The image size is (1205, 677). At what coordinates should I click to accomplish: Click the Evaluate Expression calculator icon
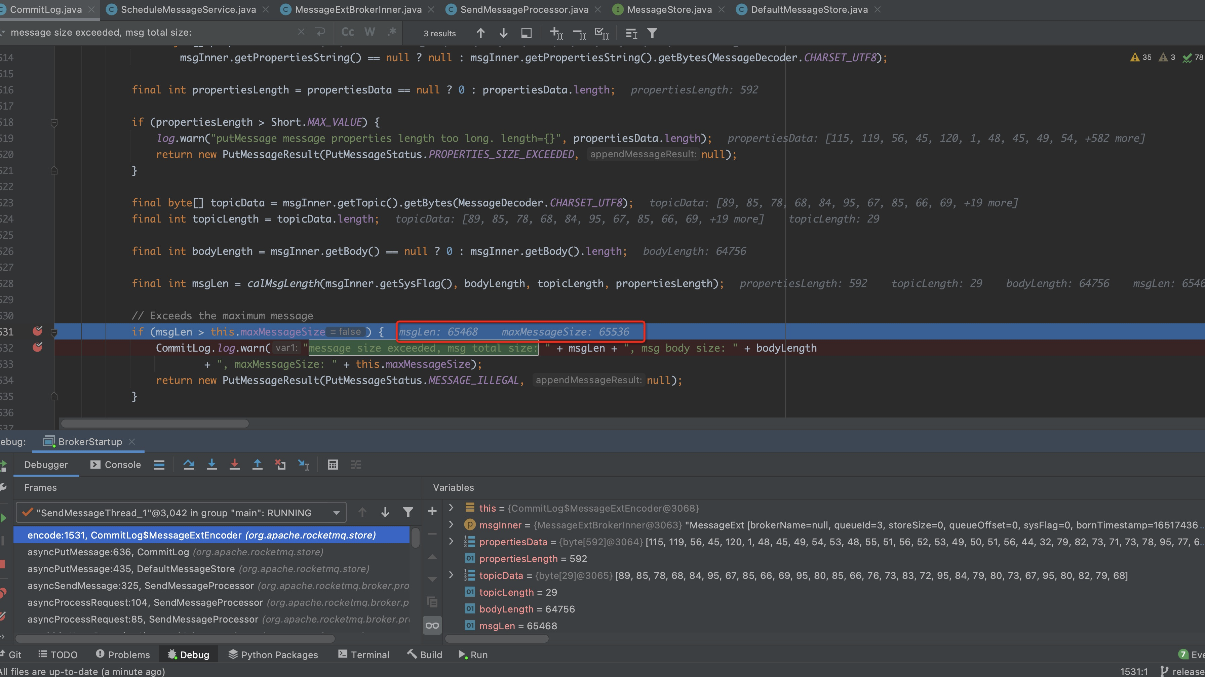(333, 465)
